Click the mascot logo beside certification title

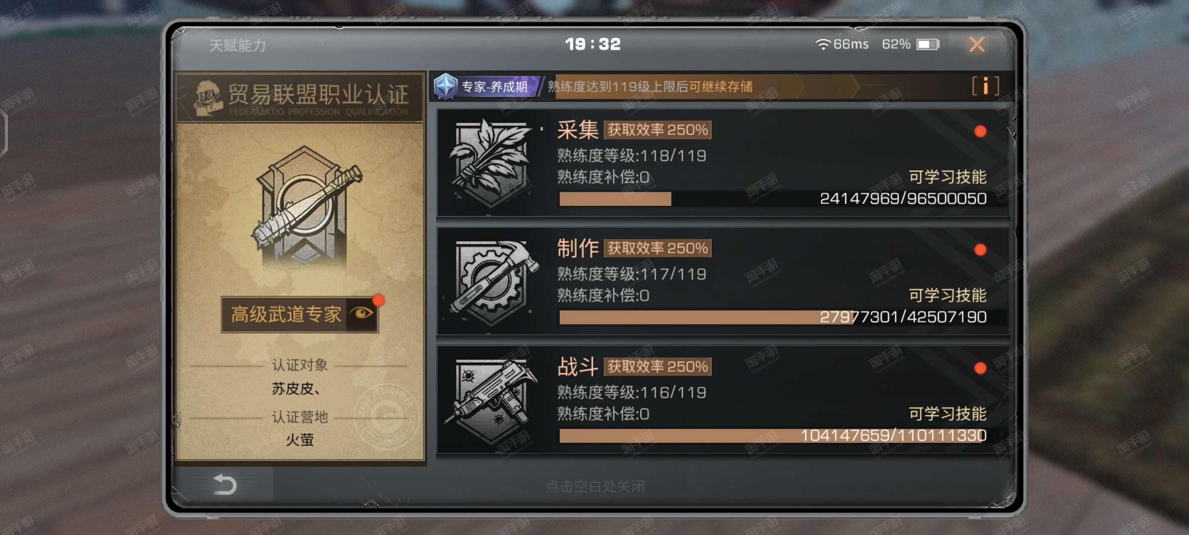(x=208, y=98)
